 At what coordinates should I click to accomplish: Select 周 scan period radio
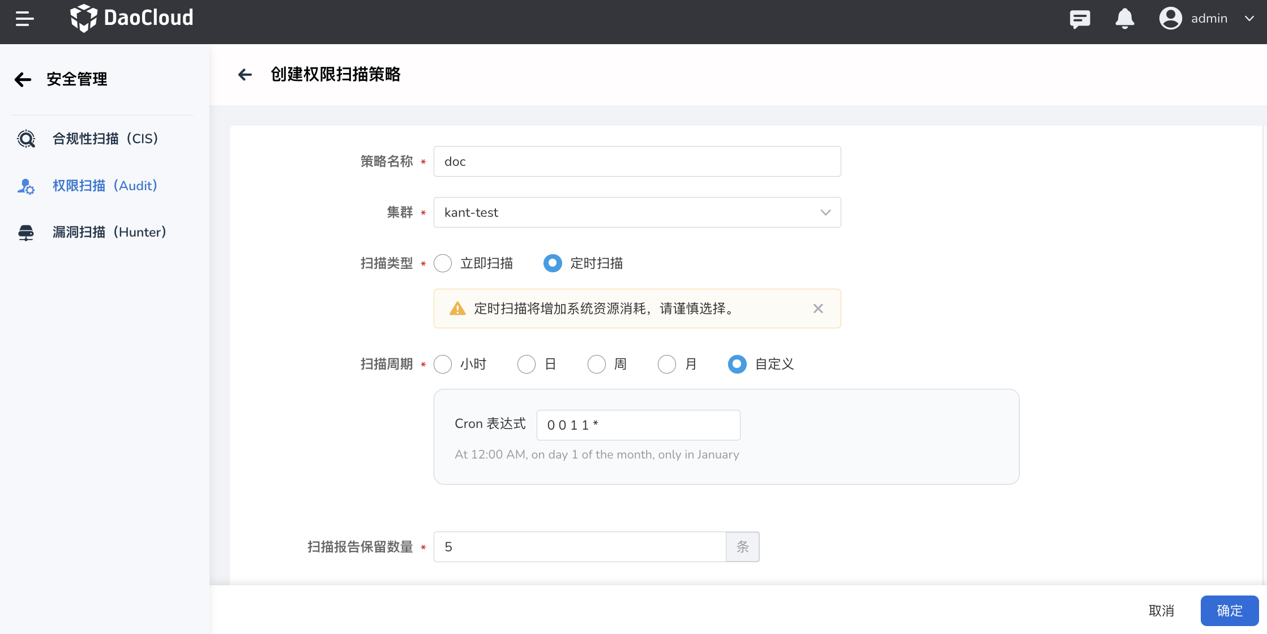[x=597, y=364]
